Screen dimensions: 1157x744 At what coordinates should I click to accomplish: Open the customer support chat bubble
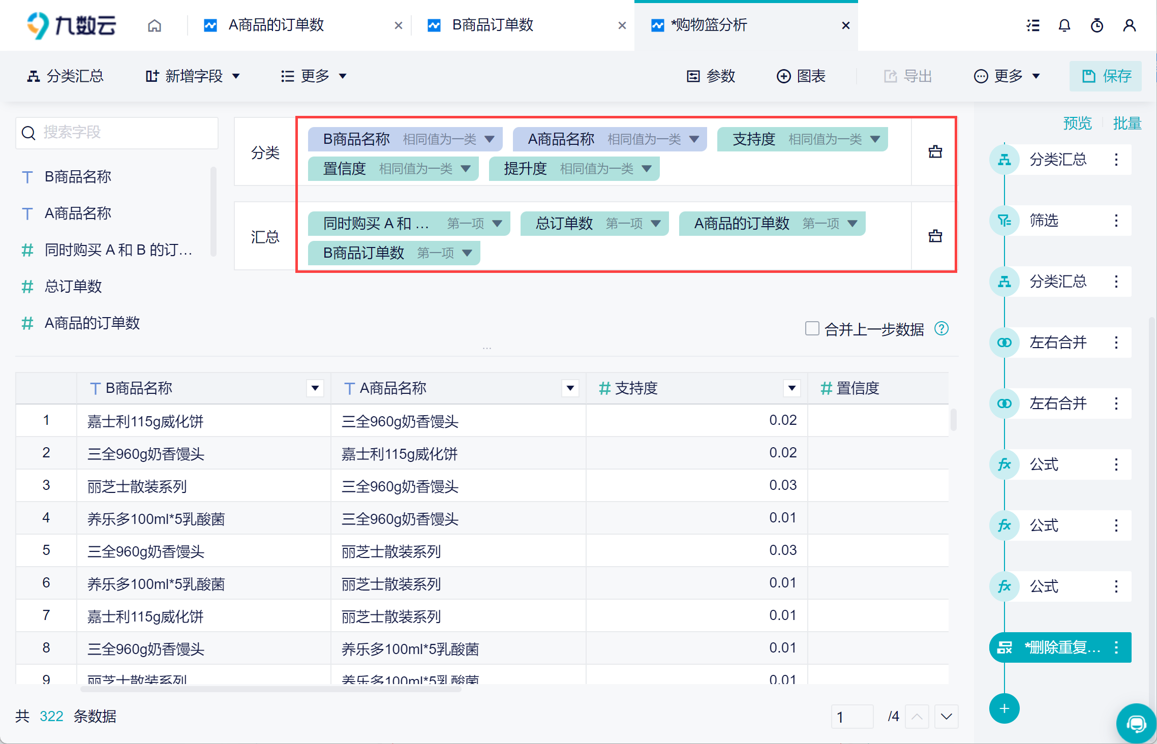coord(1136,723)
